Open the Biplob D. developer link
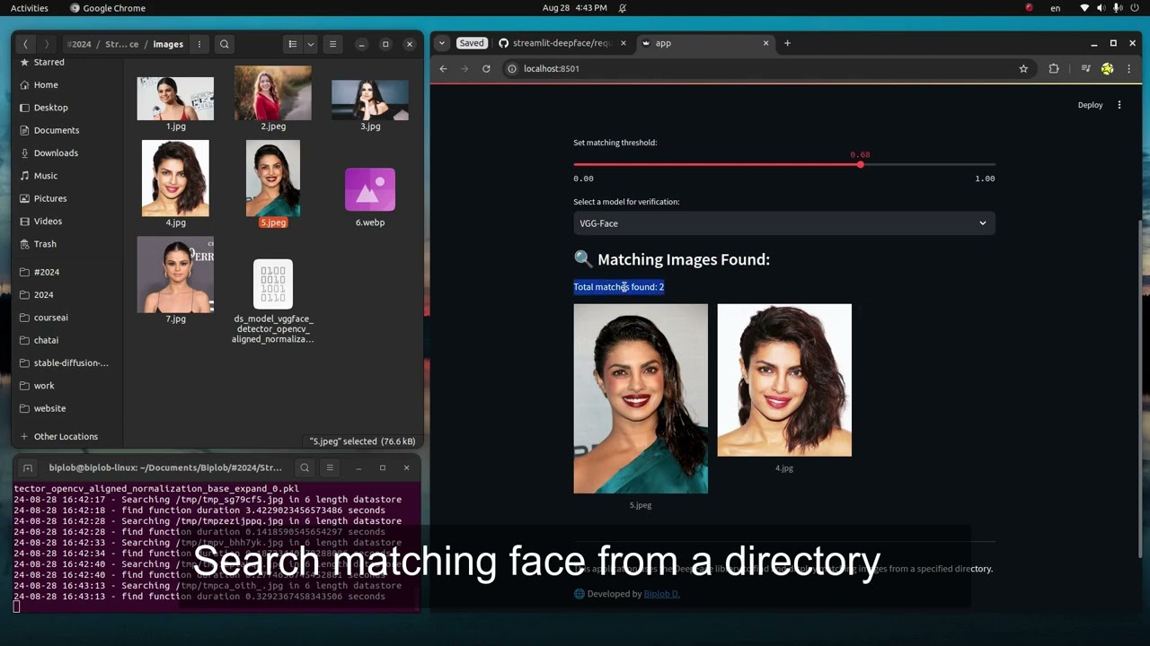1150x646 pixels. [662, 593]
